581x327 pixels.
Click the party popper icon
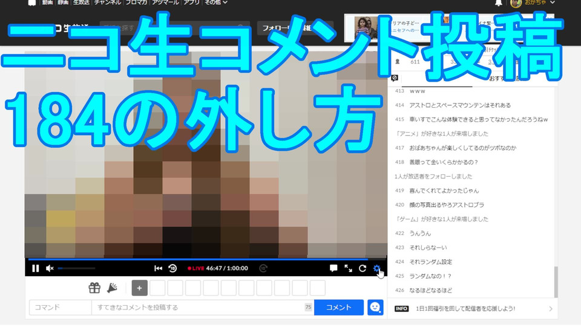pyautogui.click(x=113, y=288)
